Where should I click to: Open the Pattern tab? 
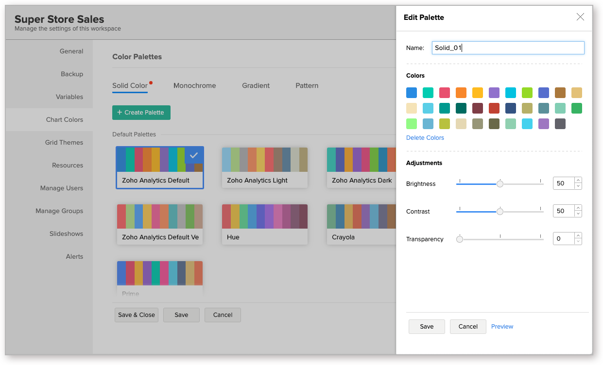coord(307,85)
